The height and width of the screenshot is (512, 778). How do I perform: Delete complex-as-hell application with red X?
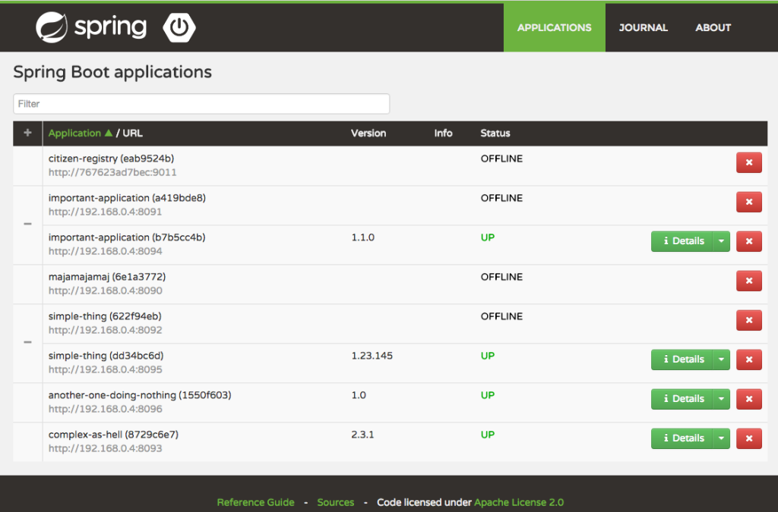[x=748, y=438]
